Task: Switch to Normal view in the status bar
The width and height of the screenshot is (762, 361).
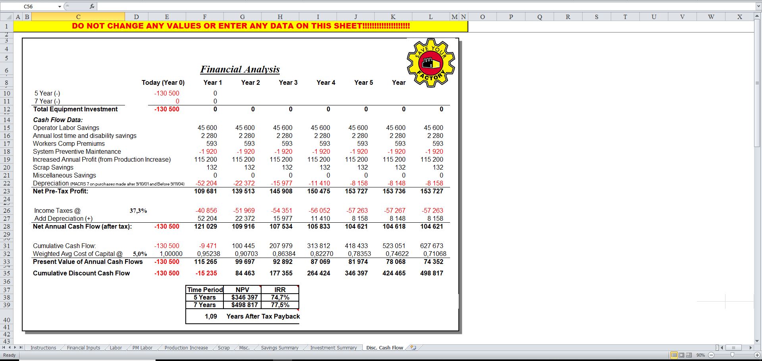Action: coord(674,355)
